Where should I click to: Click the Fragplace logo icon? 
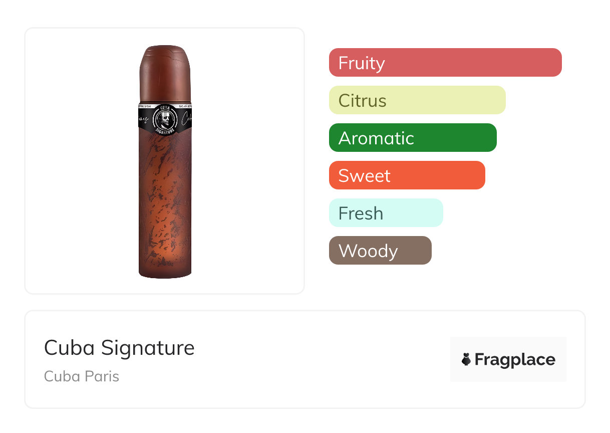466,359
